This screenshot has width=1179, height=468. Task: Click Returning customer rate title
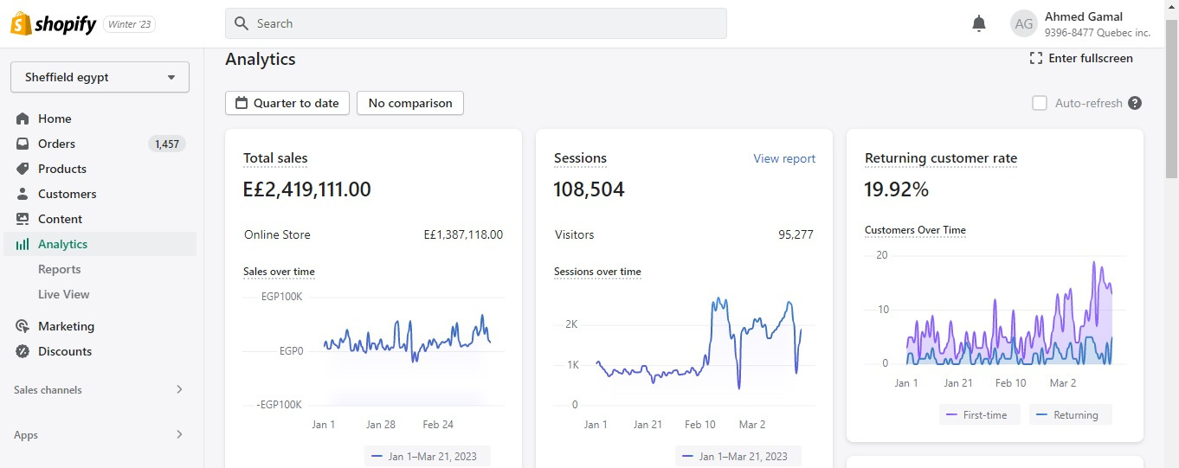941,158
